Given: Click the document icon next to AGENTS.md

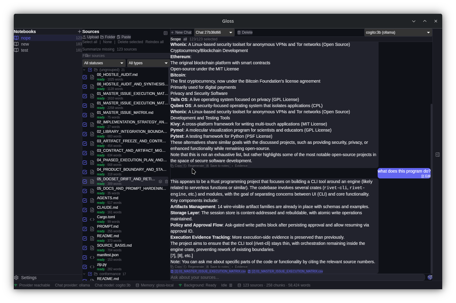Looking at the screenshot, I should coord(92,200).
